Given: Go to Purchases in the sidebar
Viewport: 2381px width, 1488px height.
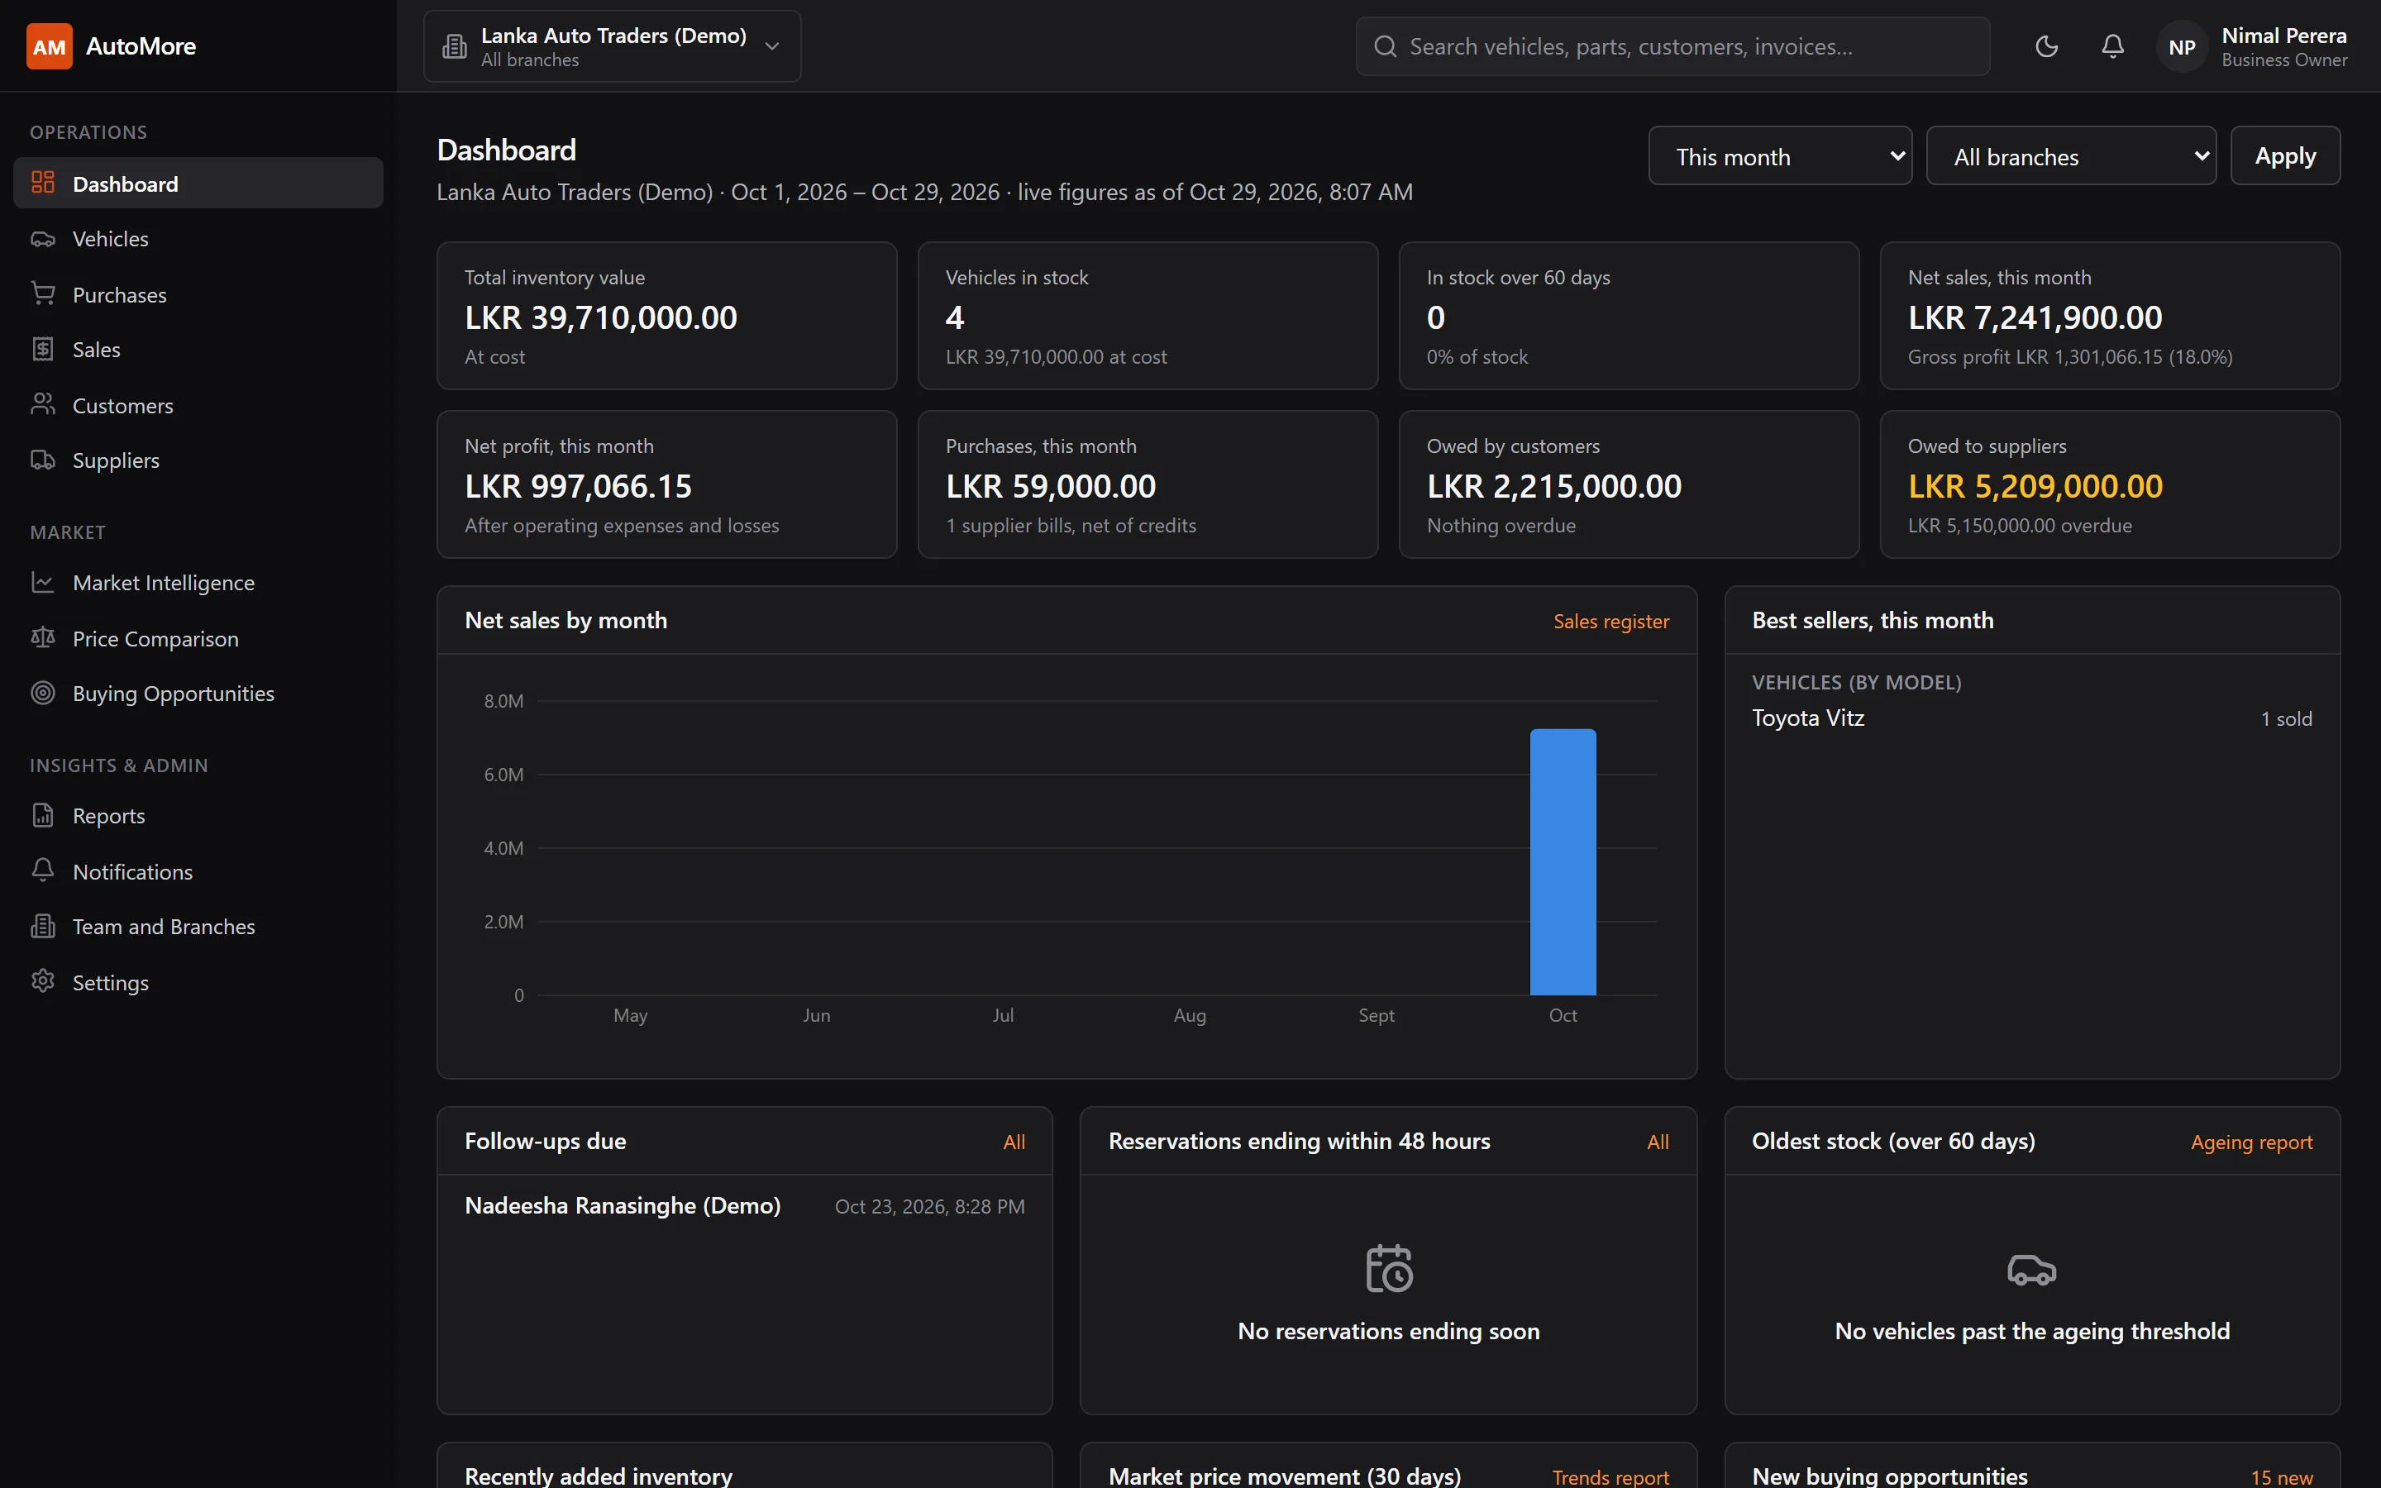Looking at the screenshot, I should 198,293.
